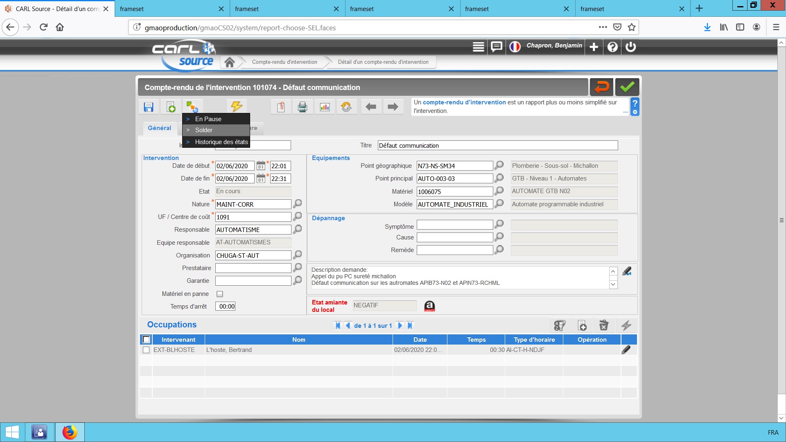Open the Général tab
786x442 pixels.
[159, 128]
